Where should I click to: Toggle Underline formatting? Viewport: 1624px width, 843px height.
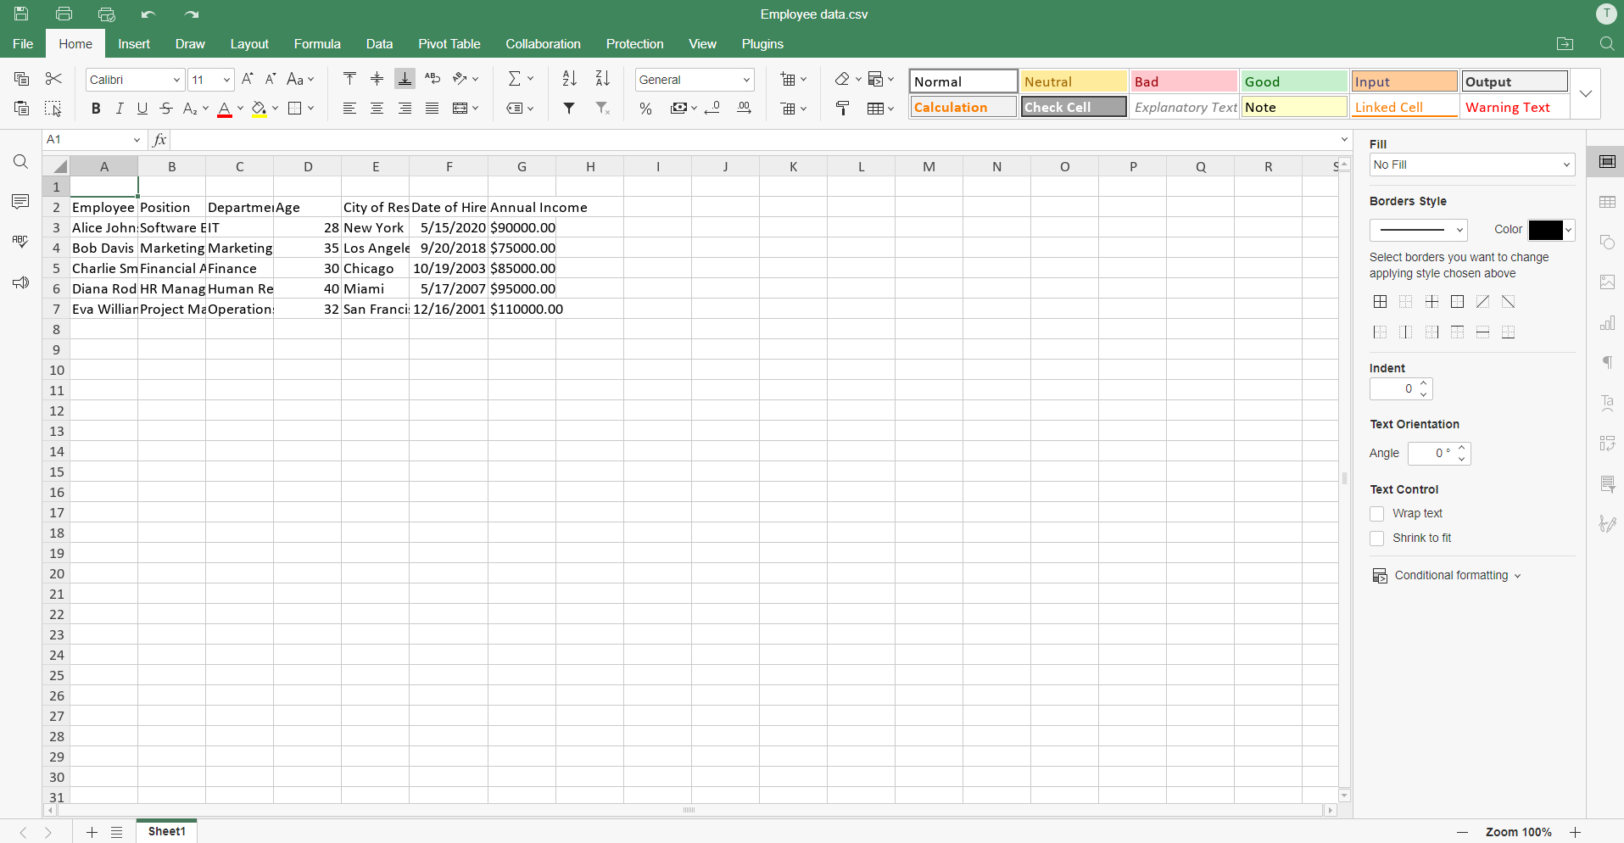click(142, 108)
